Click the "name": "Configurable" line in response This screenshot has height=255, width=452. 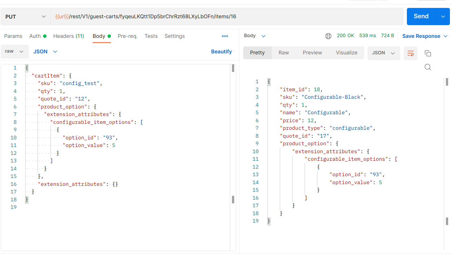coord(315,113)
